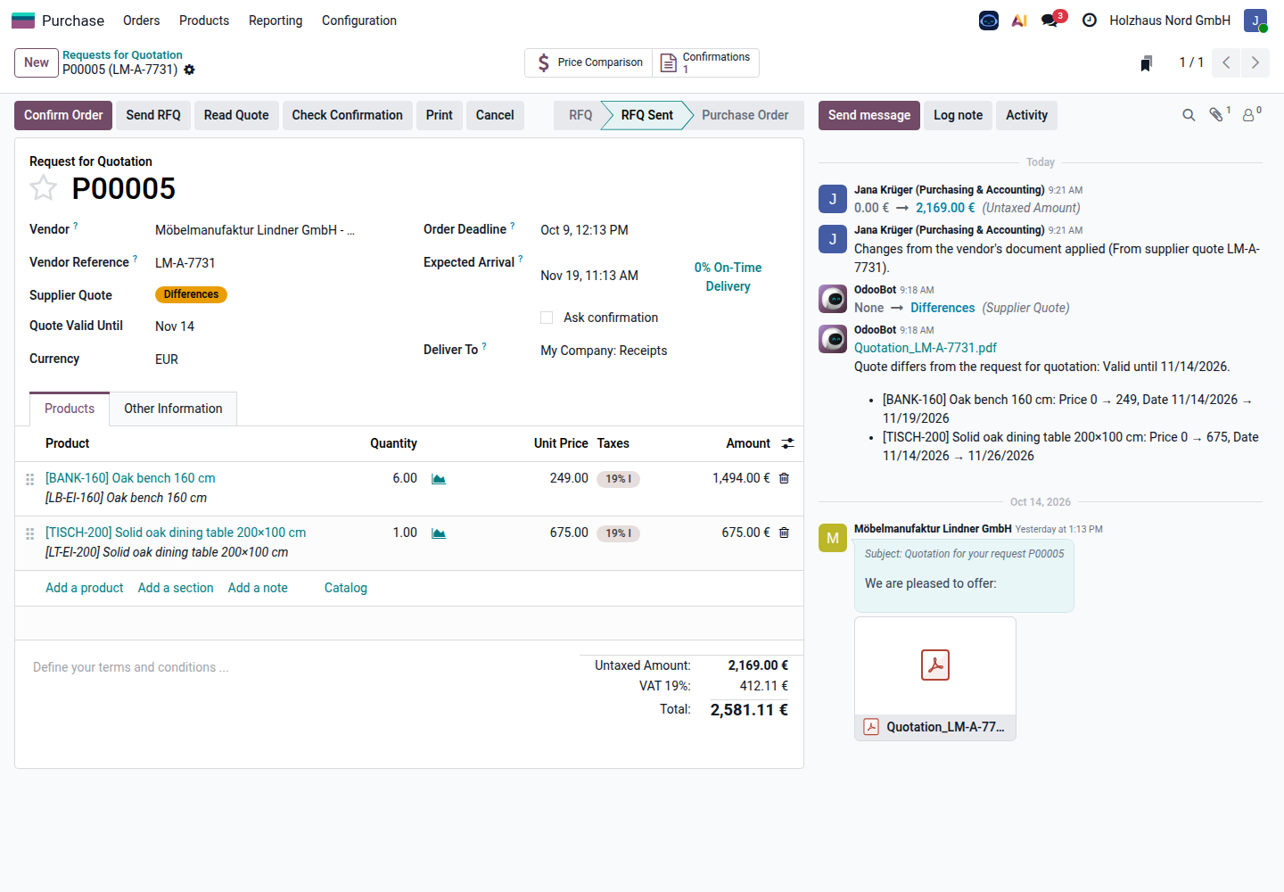This screenshot has width=1284, height=892.
Task: Open column settings icon in product table
Action: click(x=787, y=443)
